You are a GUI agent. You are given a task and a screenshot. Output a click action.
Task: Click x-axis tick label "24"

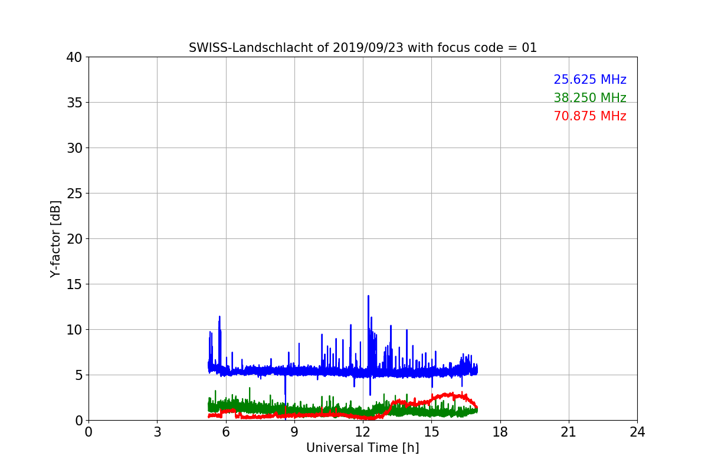(x=637, y=432)
